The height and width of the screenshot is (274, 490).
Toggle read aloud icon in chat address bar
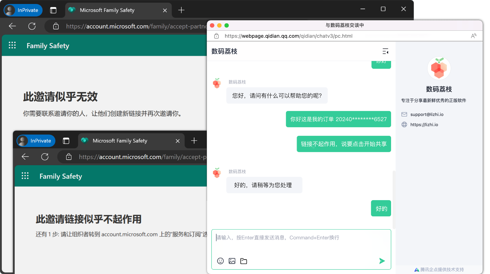coord(473,36)
